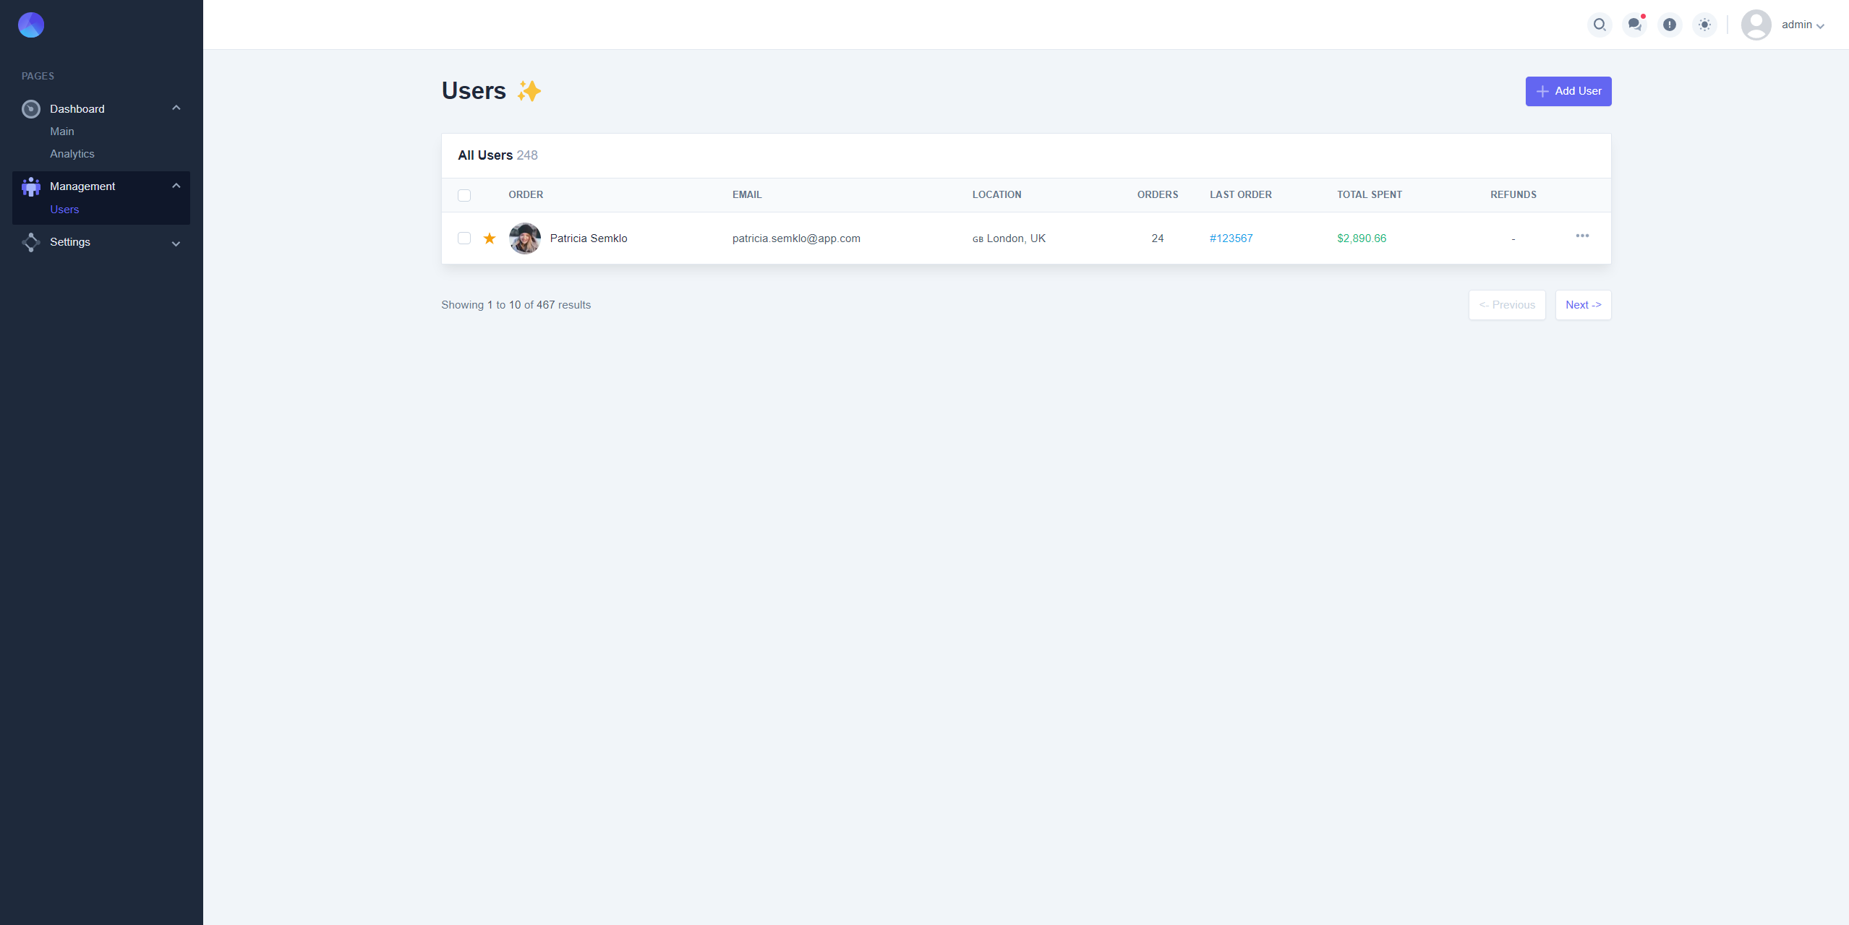Click the orange star beside Patricia Semklo
This screenshot has height=925, width=1849.
490,238
